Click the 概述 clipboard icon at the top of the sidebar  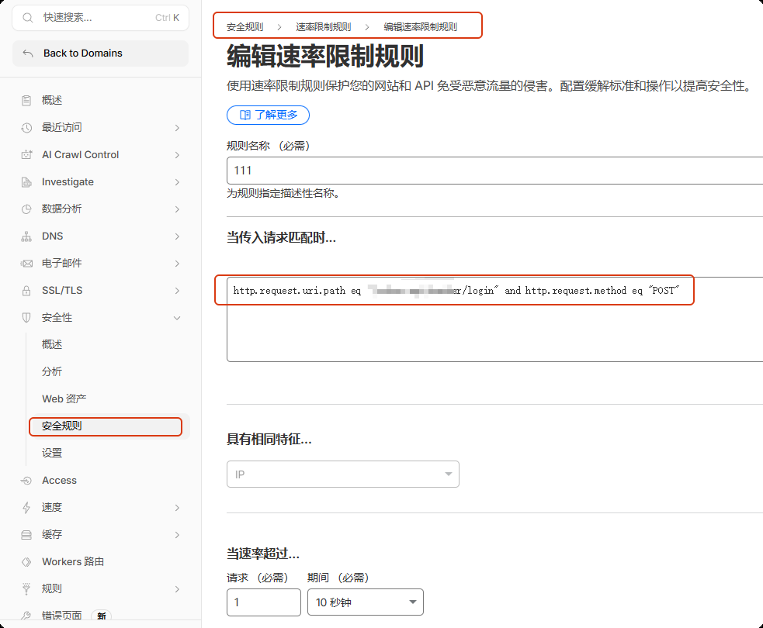pos(26,101)
